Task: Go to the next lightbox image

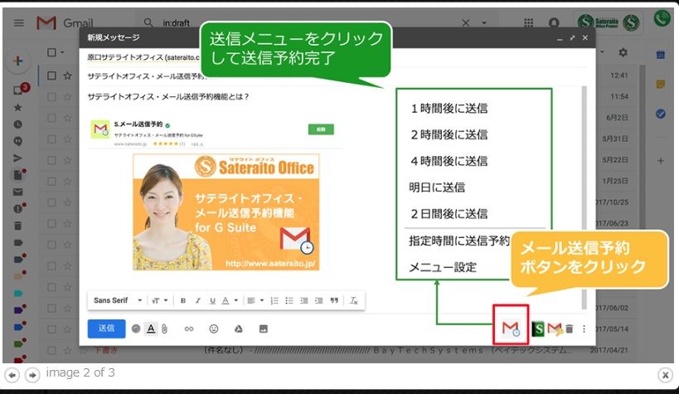Action: (x=32, y=375)
